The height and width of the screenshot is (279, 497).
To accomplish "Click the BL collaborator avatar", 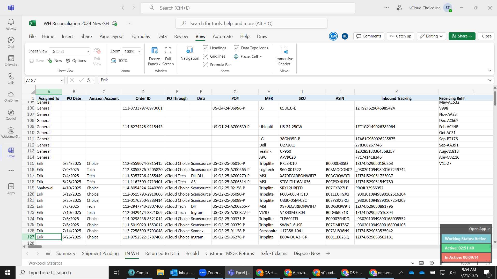I will (x=345, y=36).
